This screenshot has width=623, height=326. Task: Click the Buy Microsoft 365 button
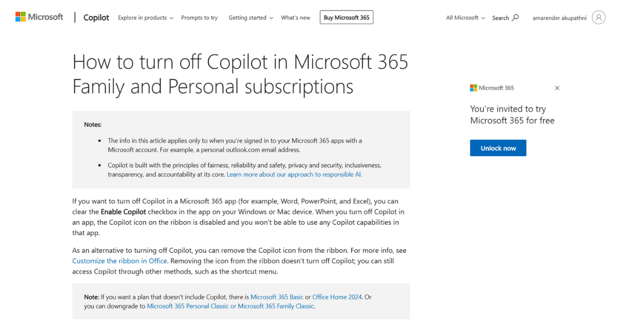pos(346,18)
